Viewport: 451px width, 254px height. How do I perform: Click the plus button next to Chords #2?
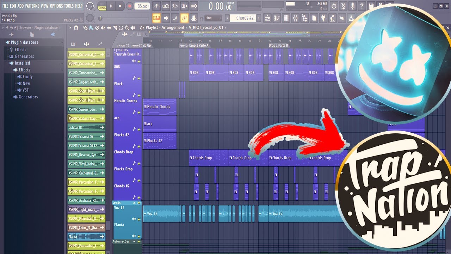[x=259, y=18]
